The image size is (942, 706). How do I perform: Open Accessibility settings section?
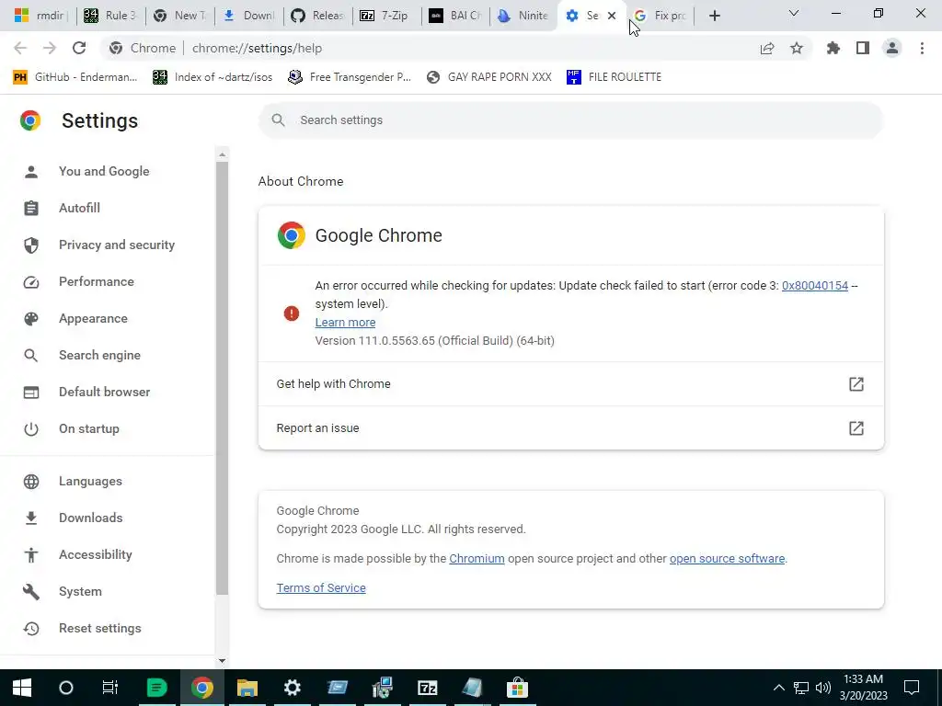[x=96, y=554]
